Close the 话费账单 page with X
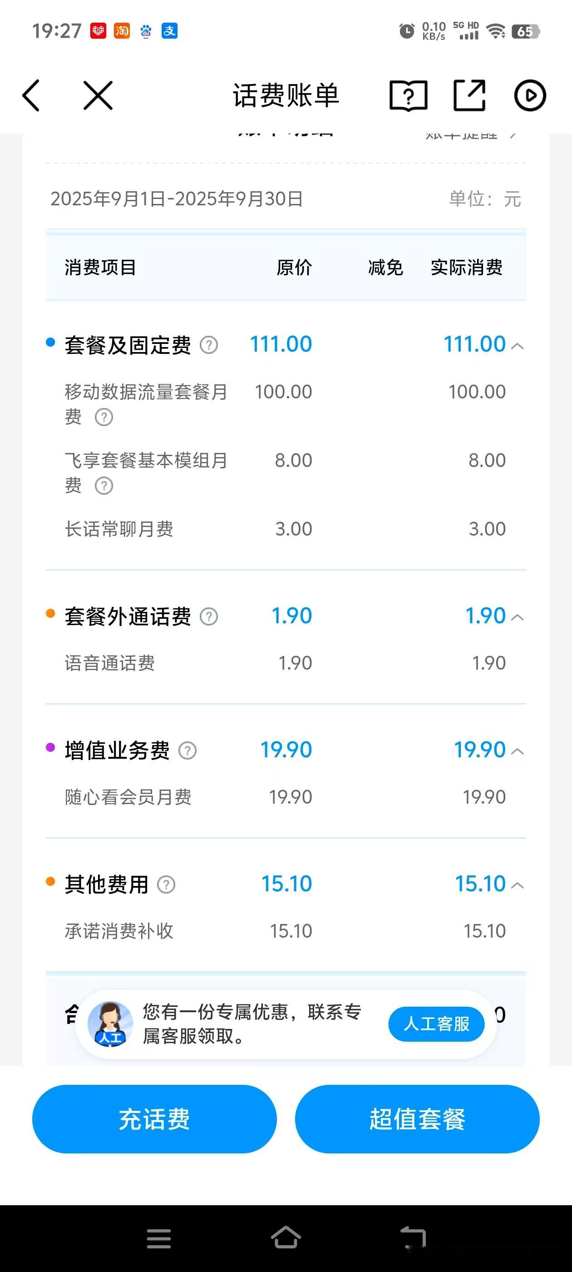Image resolution: width=572 pixels, height=1272 pixels. 98,95
